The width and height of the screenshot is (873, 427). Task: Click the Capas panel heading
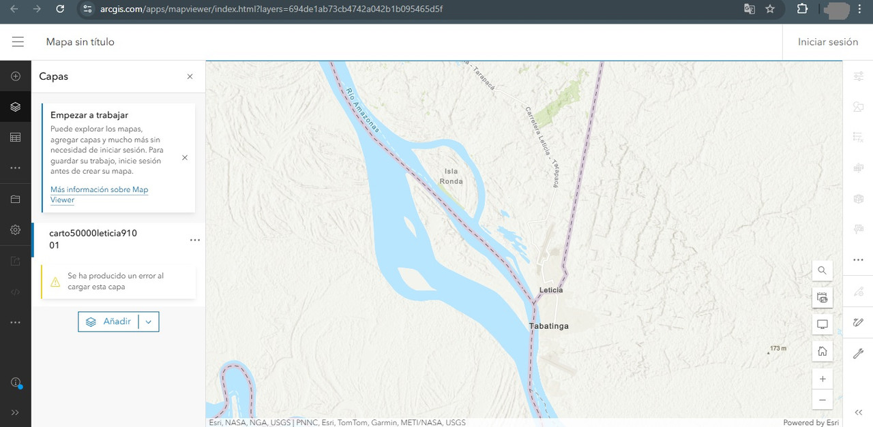[x=54, y=76]
